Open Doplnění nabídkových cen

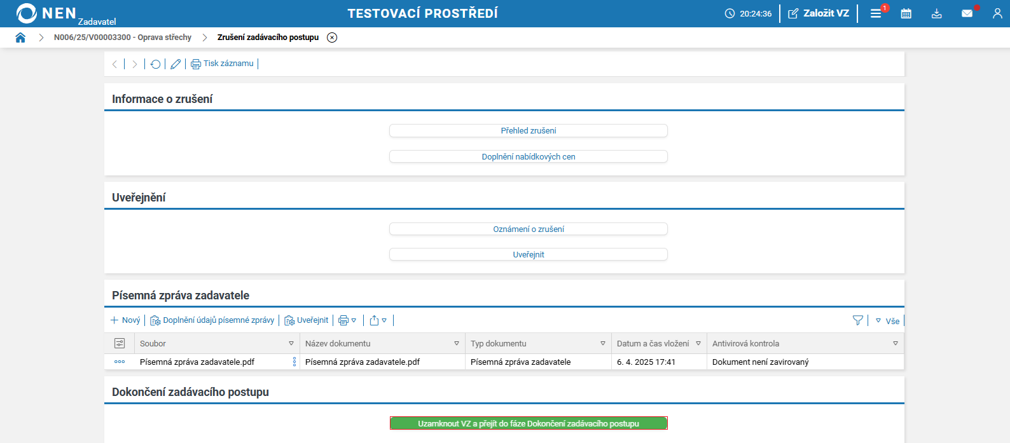point(529,156)
